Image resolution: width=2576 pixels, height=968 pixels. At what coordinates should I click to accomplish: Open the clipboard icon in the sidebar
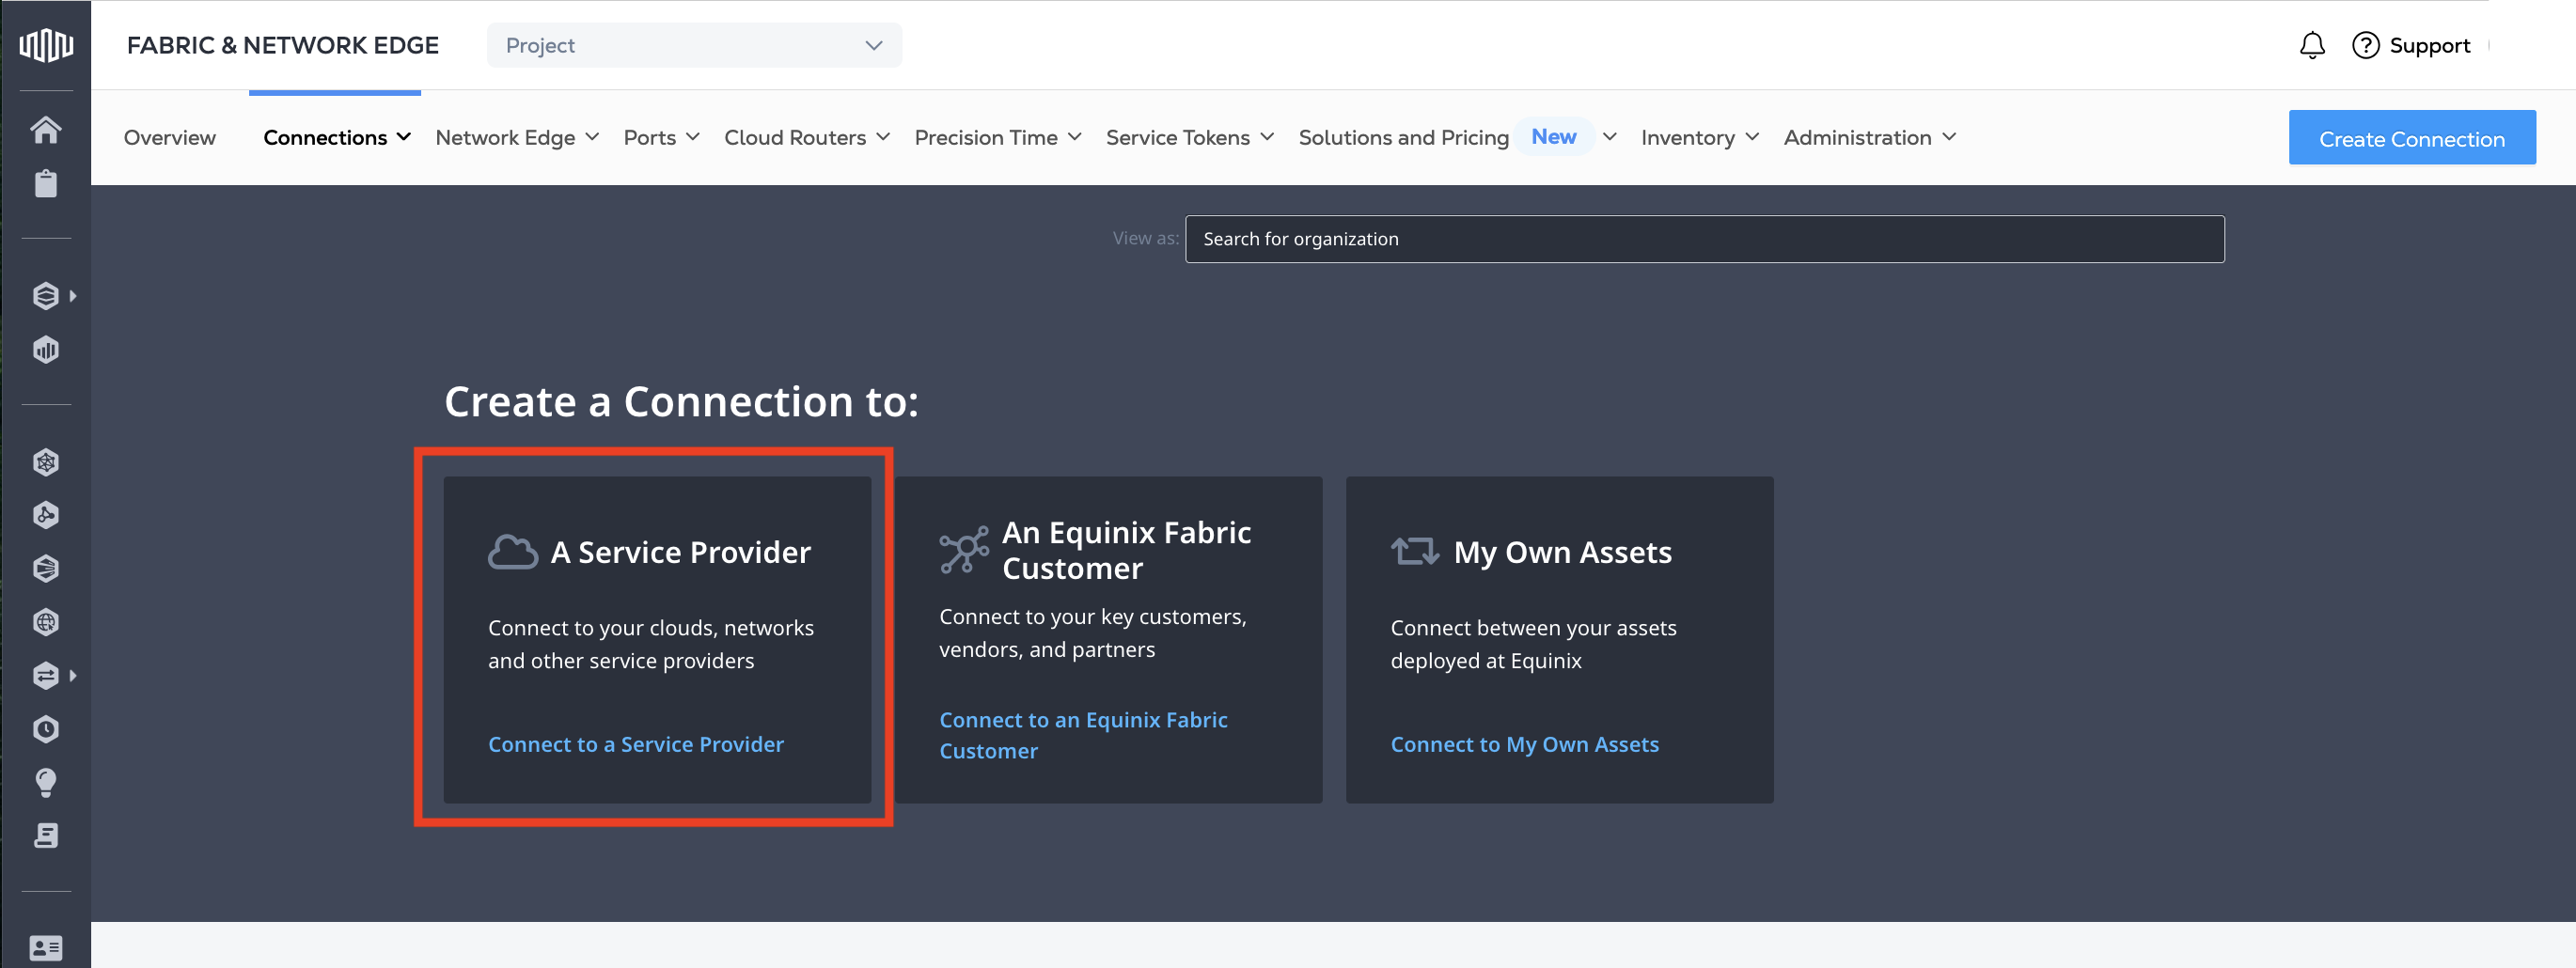click(46, 183)
